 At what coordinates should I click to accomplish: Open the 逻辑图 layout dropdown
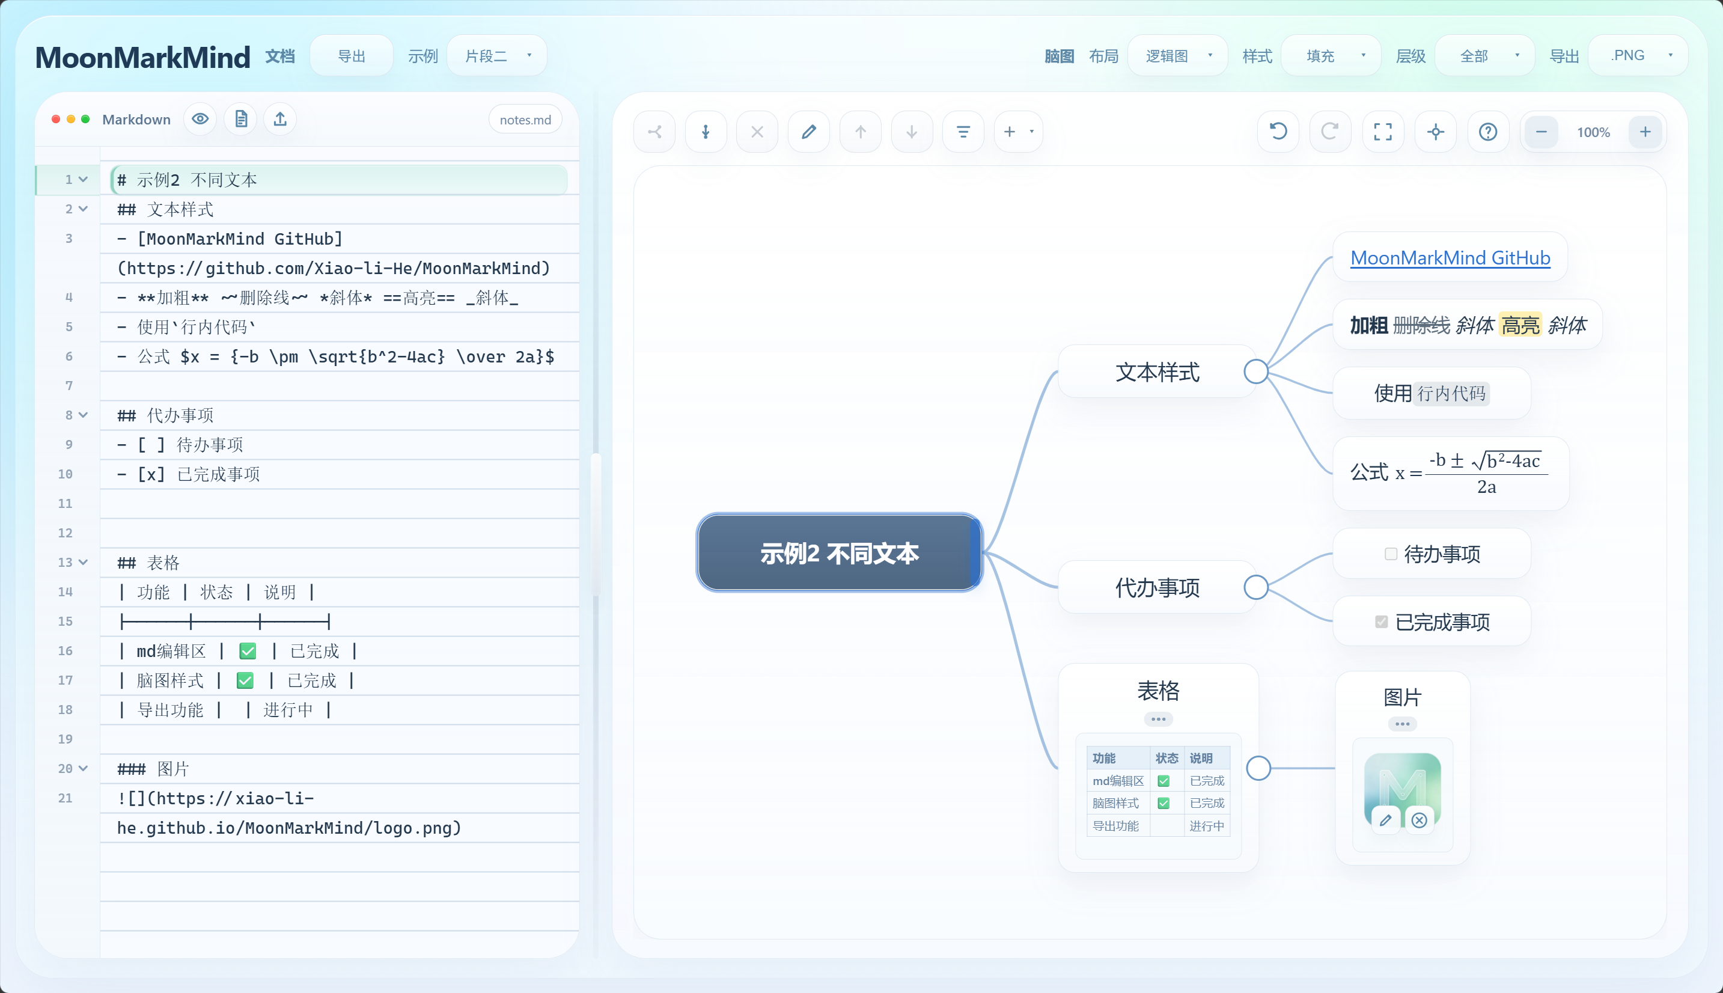1177,56
